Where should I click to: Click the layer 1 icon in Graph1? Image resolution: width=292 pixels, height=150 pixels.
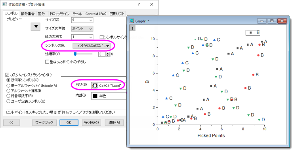click(133, 28)
